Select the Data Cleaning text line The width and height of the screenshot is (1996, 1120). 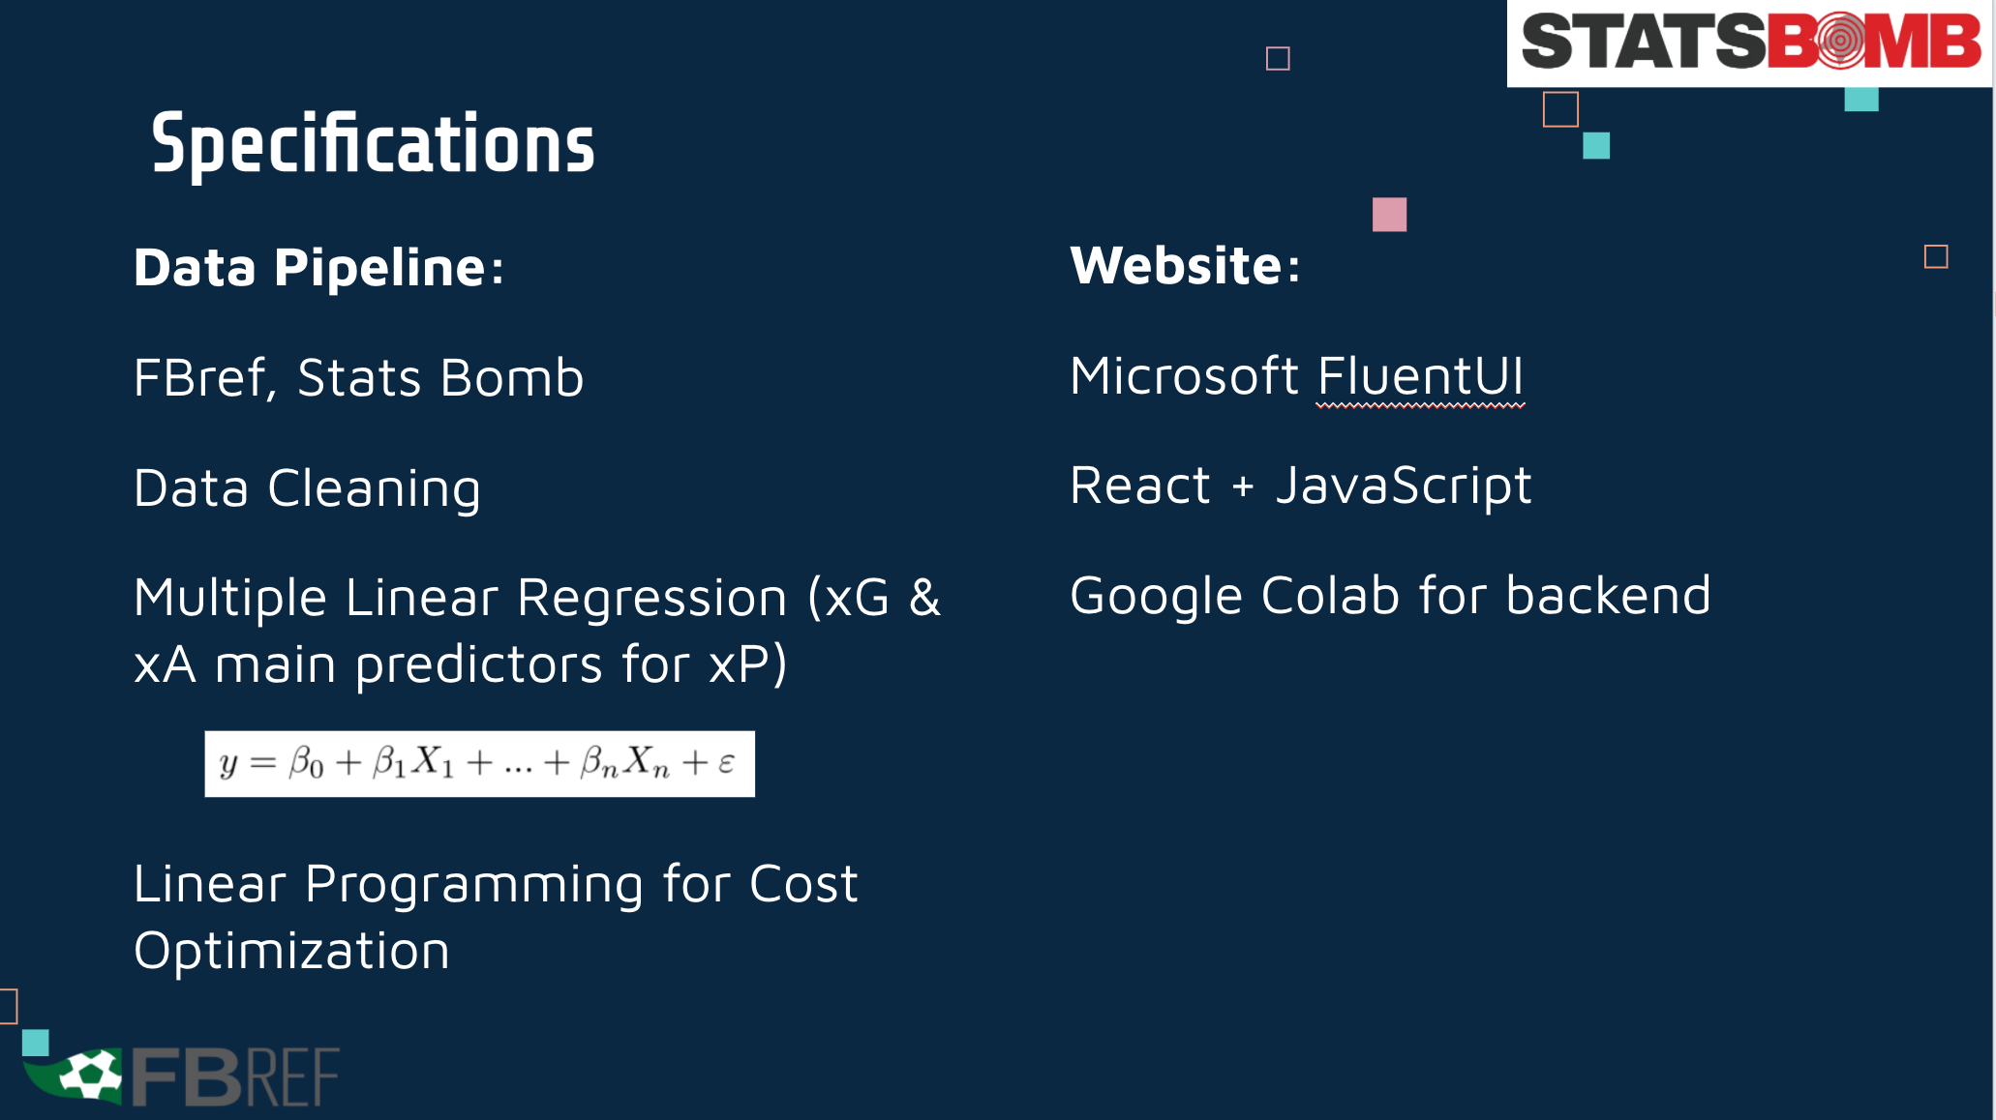click(307, 488)
